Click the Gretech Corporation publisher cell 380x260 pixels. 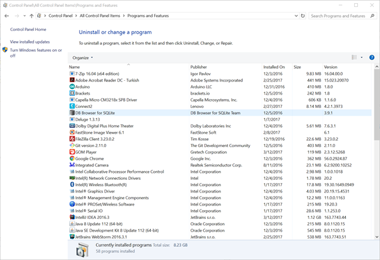[x=209, y=152]
